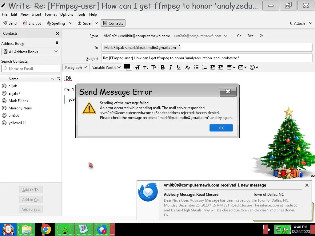Click the remove text styling icon
Image resolution: width=315 pixels, height=236 pixels.
pyautogui.click(x=188, y=67)
